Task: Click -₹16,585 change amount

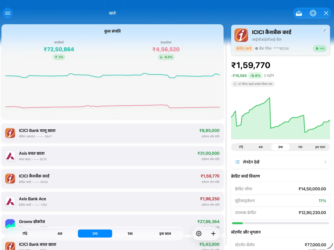Action: click(x=239, y=76)
